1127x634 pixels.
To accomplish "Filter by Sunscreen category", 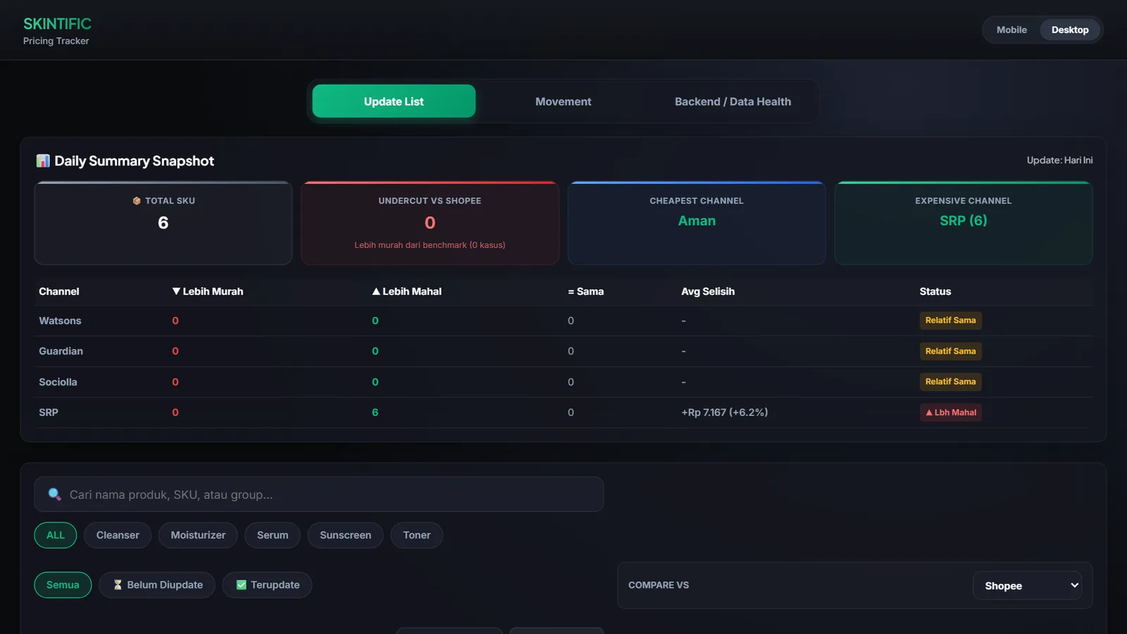I will (345, 535).
